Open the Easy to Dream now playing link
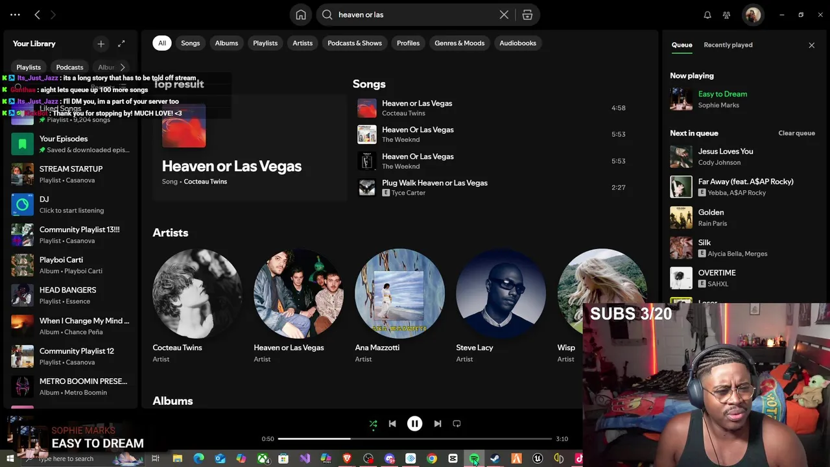 tap(722, 94)
